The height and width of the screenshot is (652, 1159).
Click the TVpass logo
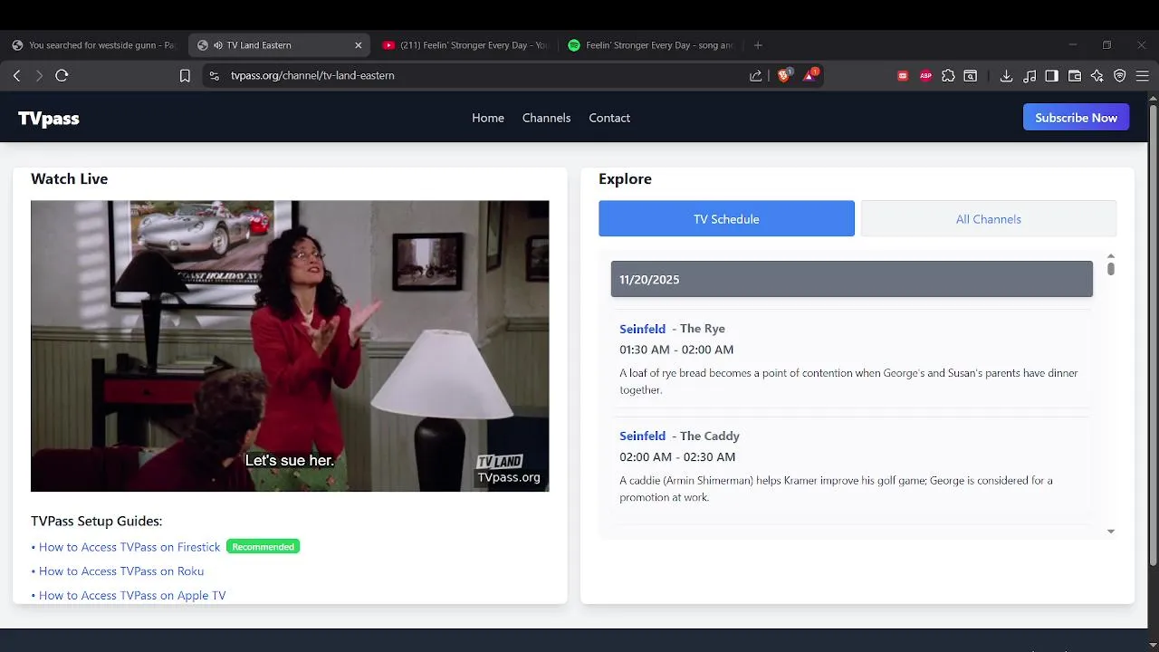pos(49,118)
